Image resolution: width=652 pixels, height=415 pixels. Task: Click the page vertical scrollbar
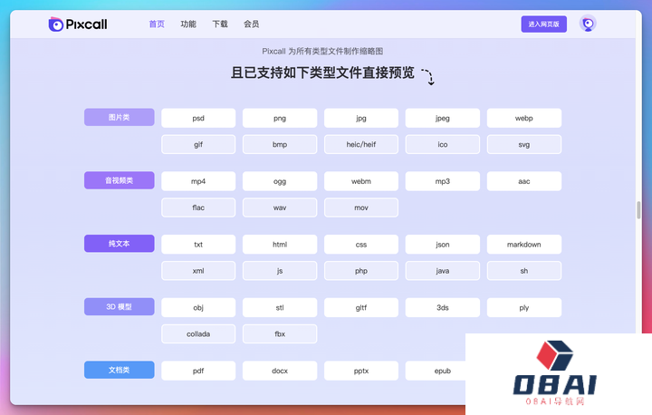[638, 209]
